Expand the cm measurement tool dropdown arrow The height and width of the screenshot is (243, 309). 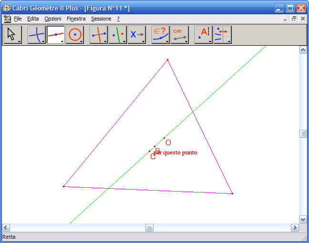point(186,41)
